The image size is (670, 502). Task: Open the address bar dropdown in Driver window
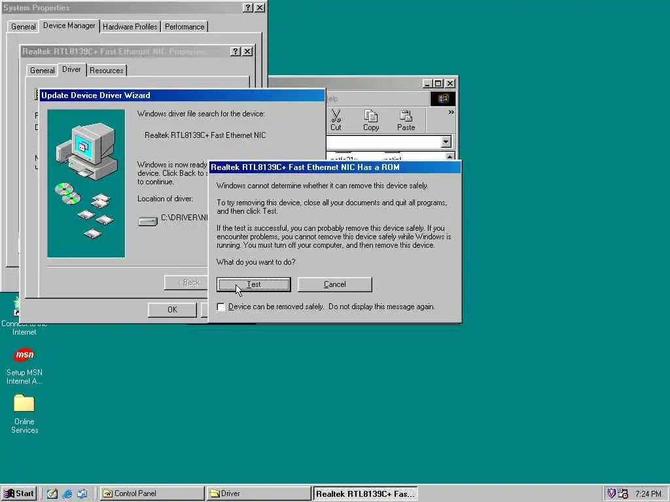(x=446, y=142)
